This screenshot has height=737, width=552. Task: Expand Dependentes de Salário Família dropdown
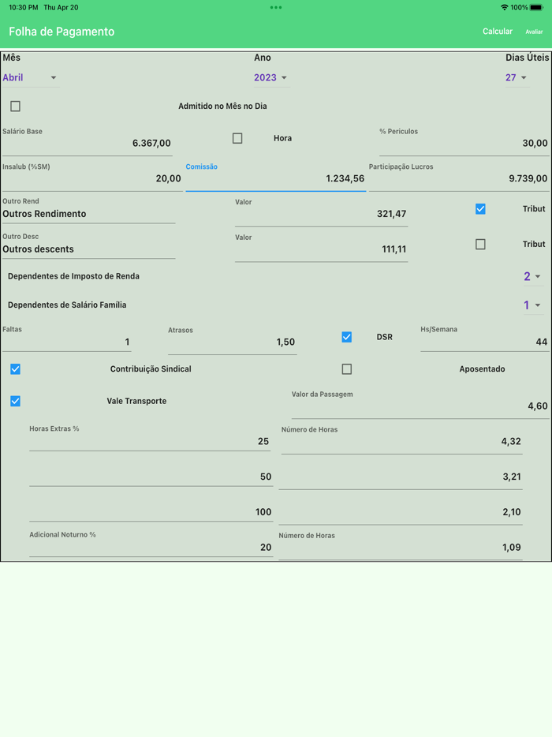532,305
